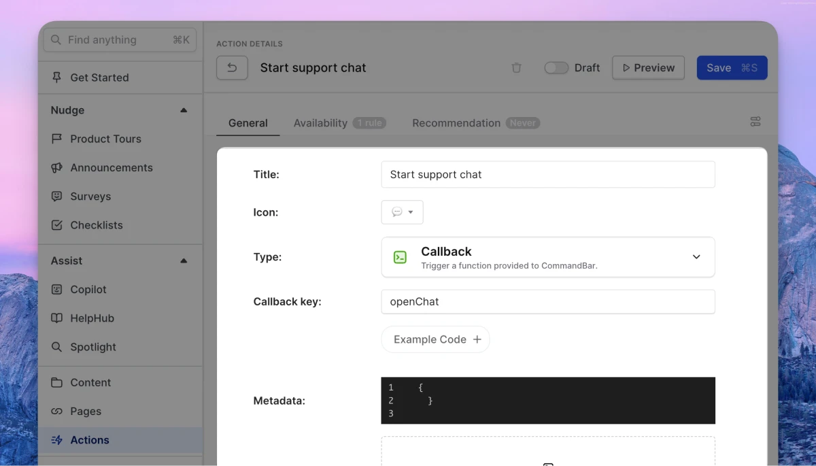Screen dimensions: 816x466
Task: Collapse the Nudge section
Action: 184,110
